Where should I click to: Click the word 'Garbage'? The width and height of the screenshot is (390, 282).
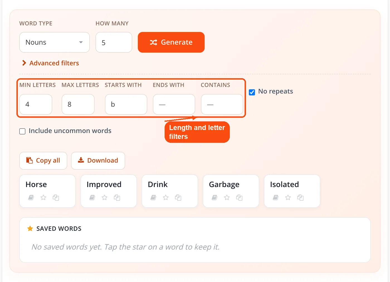pyautogui.click(x=224, y=184)
